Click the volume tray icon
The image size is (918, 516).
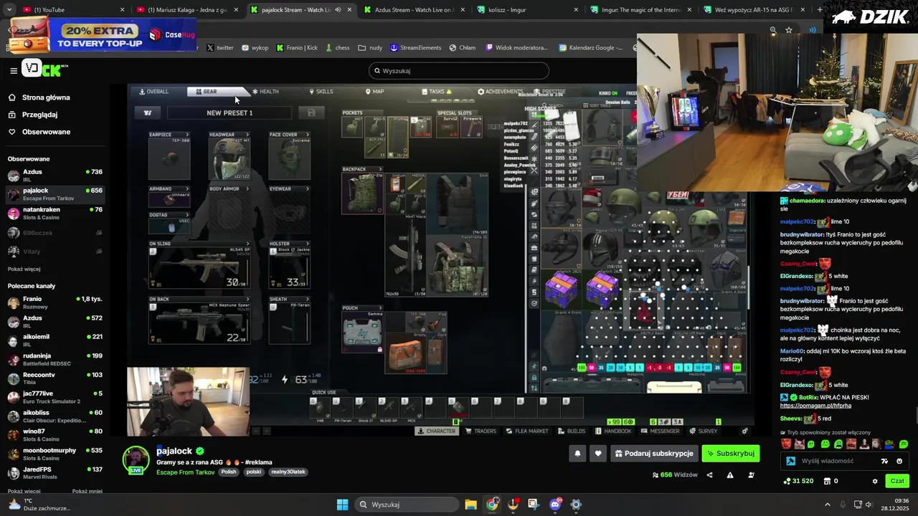[x=869, y=505]
